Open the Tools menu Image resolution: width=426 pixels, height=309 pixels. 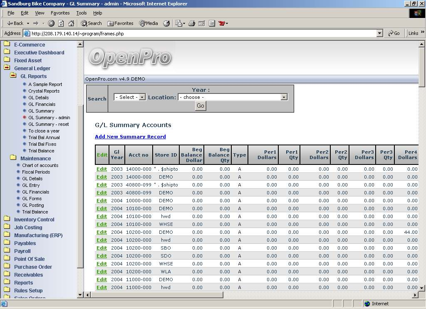82,13
